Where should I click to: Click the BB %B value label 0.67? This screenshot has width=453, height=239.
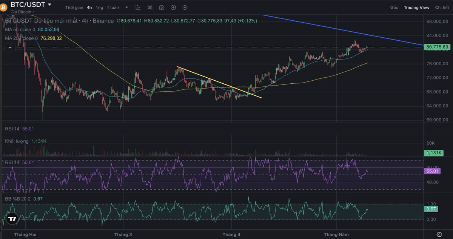tap(431, 209)
